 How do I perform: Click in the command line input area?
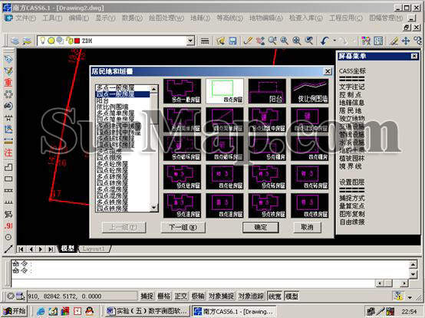pyautogui.click(x=193, y=283)
